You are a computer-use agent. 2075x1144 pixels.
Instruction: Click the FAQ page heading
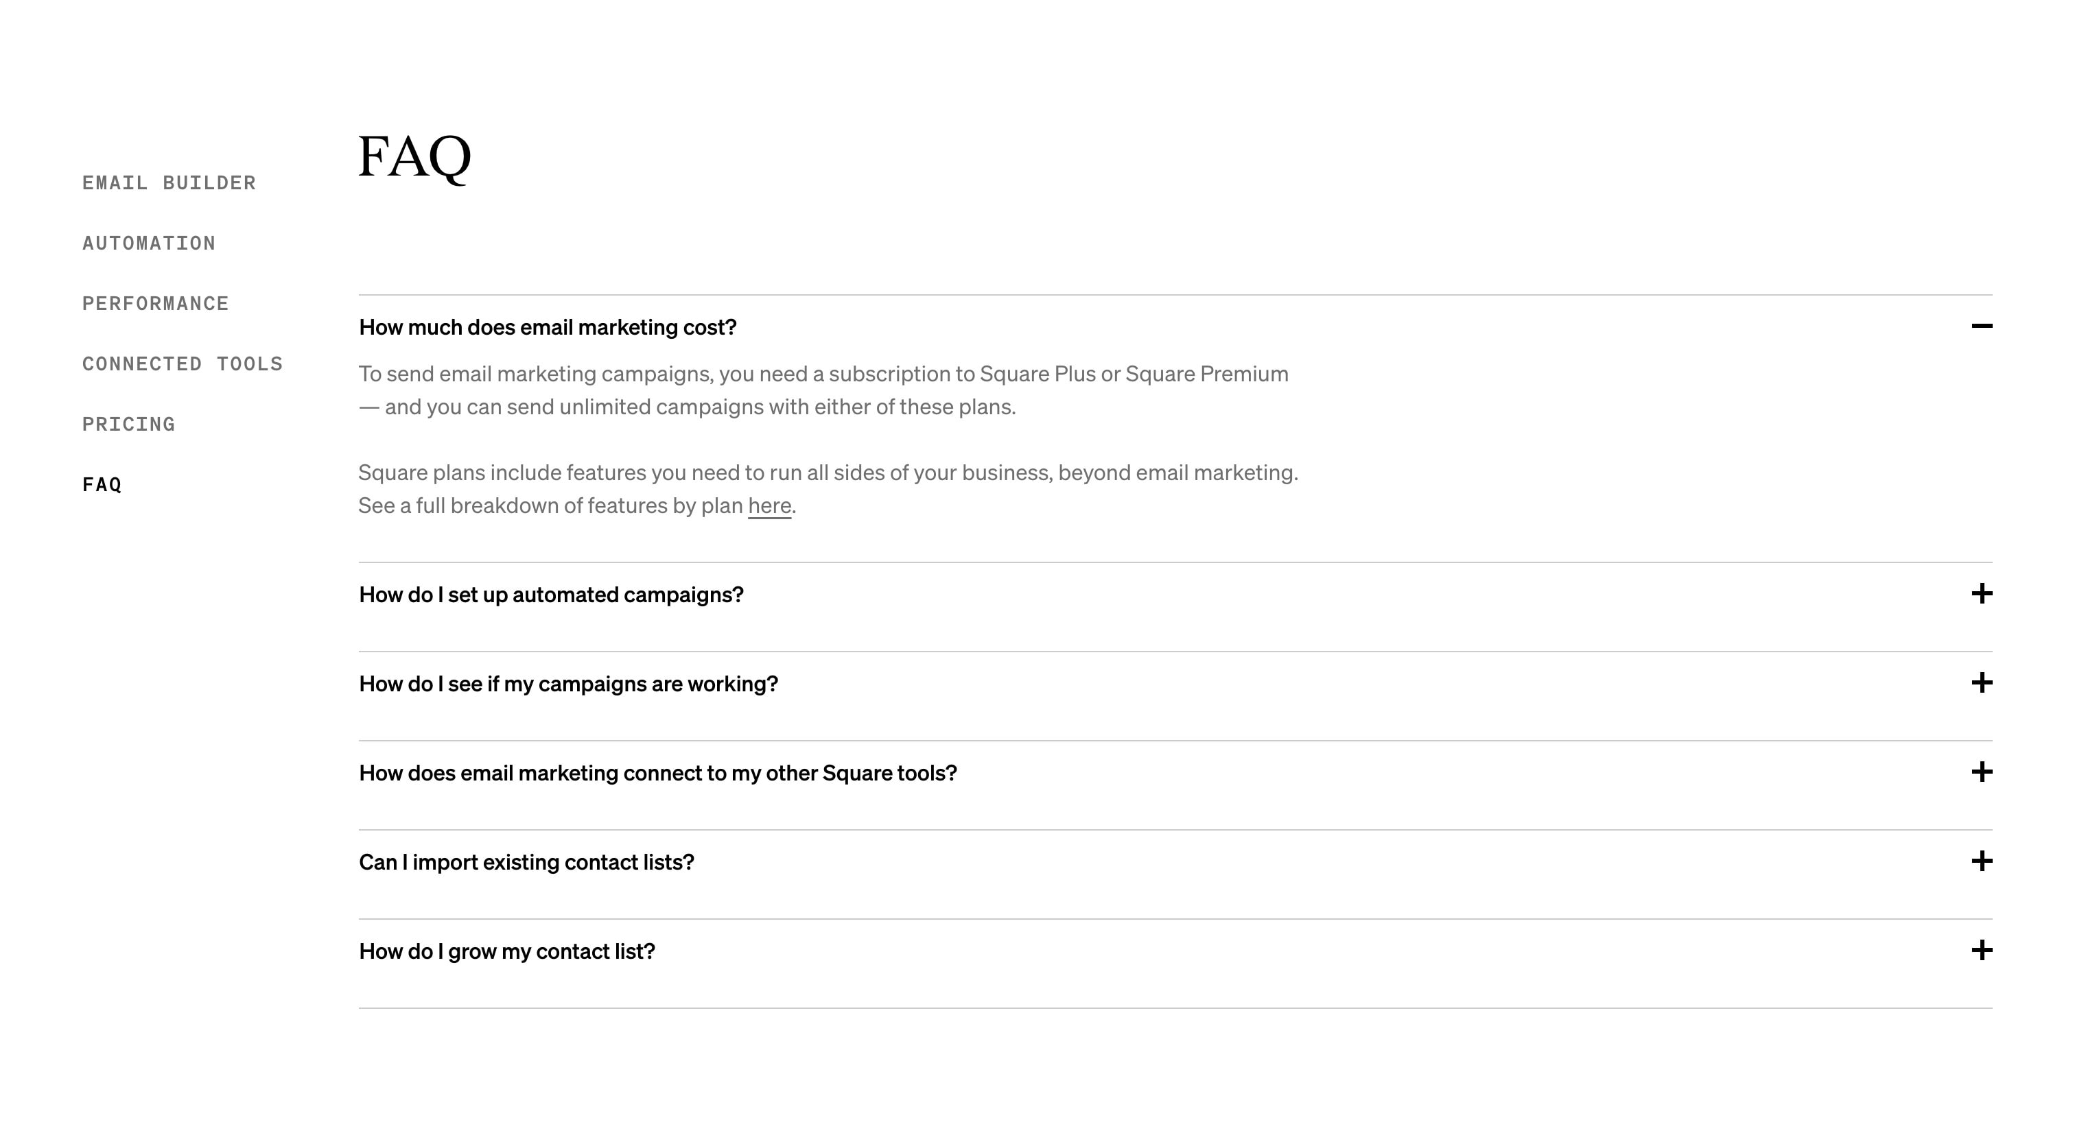point(415,158)
